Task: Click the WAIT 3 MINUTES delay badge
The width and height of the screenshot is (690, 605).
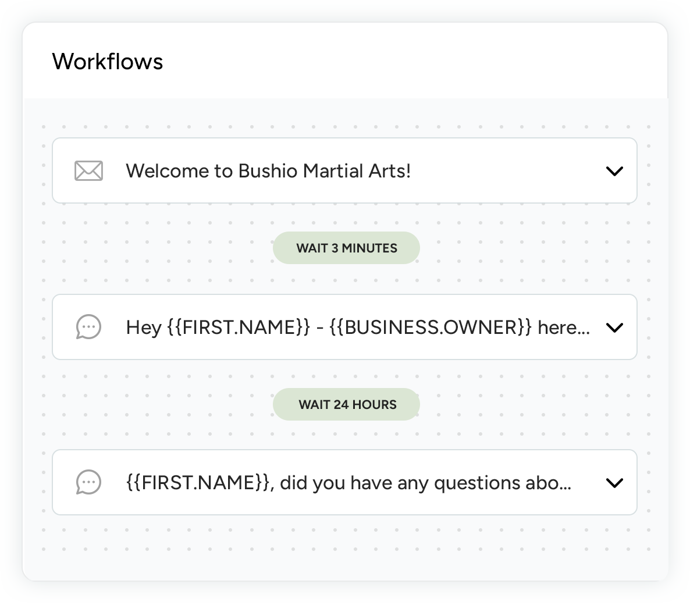Action: click(346, 248)
